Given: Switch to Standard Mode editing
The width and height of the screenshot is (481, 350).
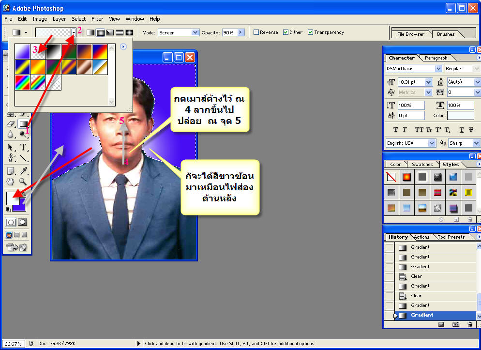Looking at the screenshot, I should [x=11, y=222].
